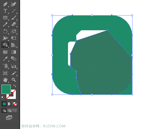This screenshot has width=157, height=129.
Task: Swap fill and stroke colors arrow
Action: (x=15, y=86)
